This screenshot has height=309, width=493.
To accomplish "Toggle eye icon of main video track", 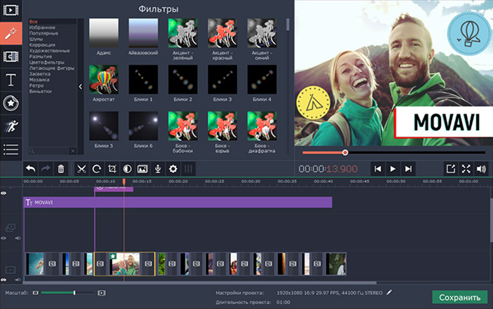I will pos(4,278).
